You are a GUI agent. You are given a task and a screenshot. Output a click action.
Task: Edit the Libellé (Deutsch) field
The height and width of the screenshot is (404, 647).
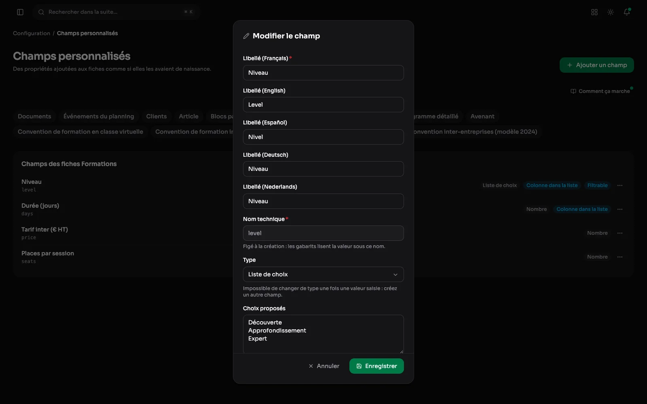pyautogui.click(x=323, y=169)
